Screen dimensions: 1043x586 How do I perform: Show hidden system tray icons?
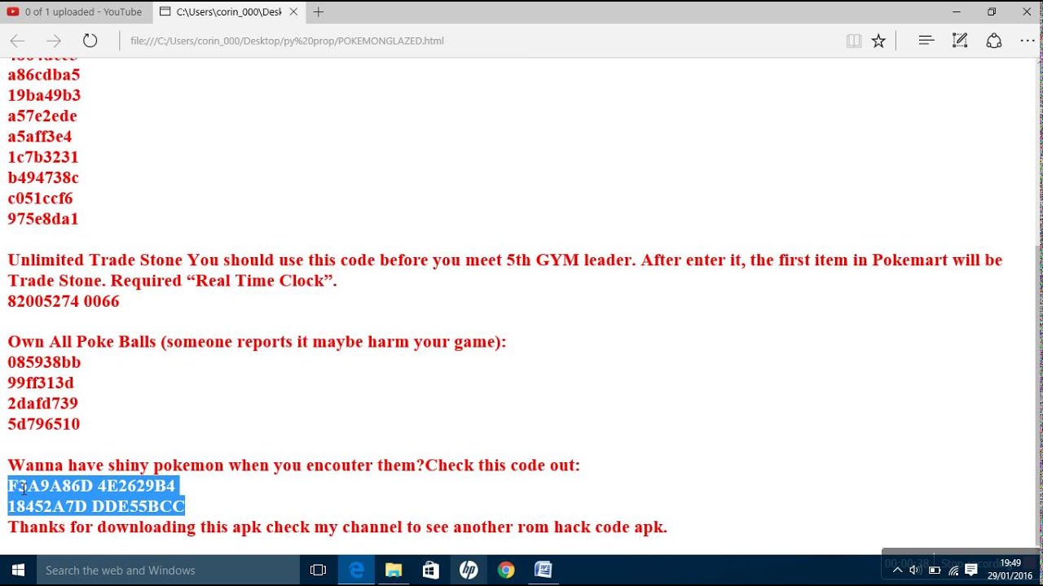coord(898,570)
